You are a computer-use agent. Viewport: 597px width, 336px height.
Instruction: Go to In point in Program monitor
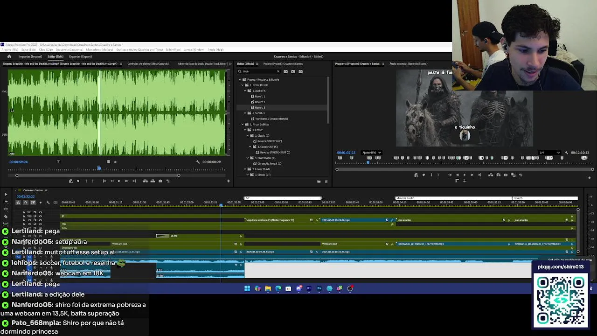coord(450,175)
